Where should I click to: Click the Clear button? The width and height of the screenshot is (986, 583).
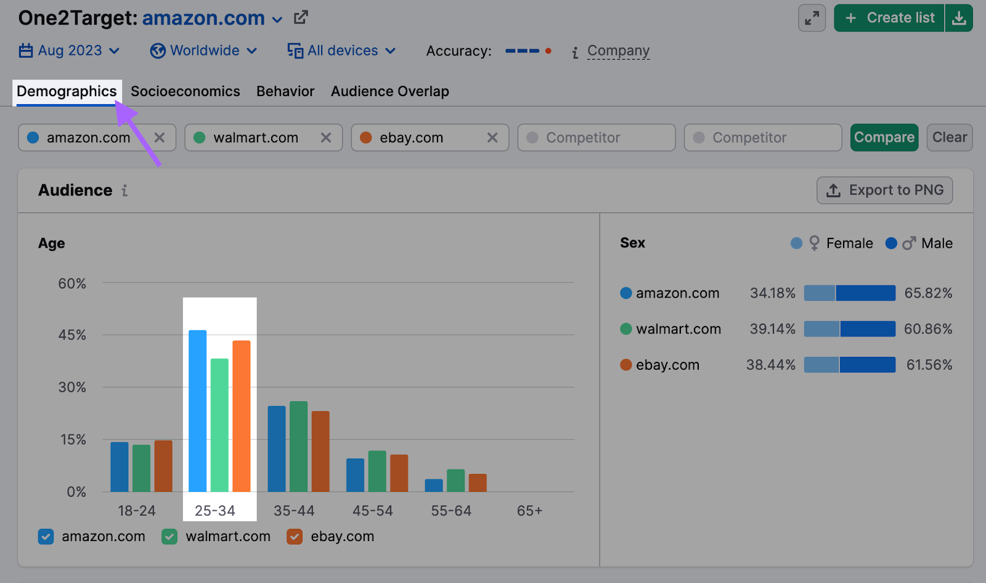(x=950, y=137)
